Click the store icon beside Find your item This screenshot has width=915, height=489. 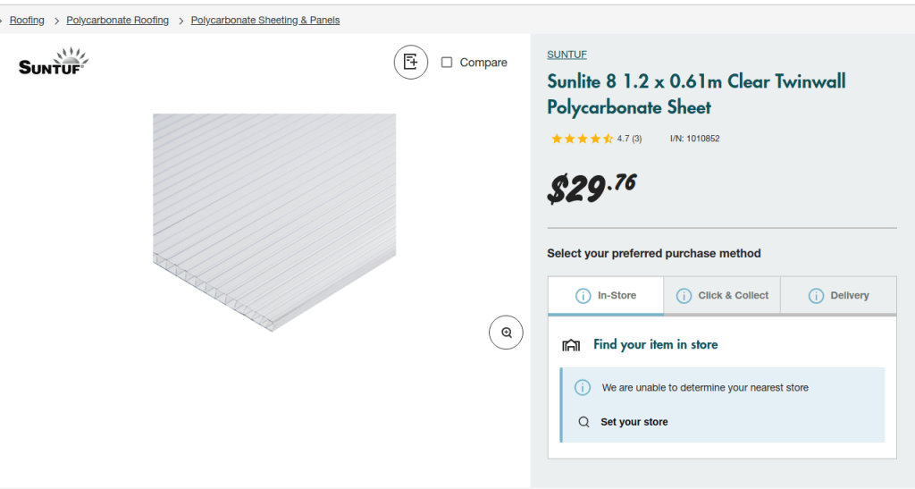point(571,345)
